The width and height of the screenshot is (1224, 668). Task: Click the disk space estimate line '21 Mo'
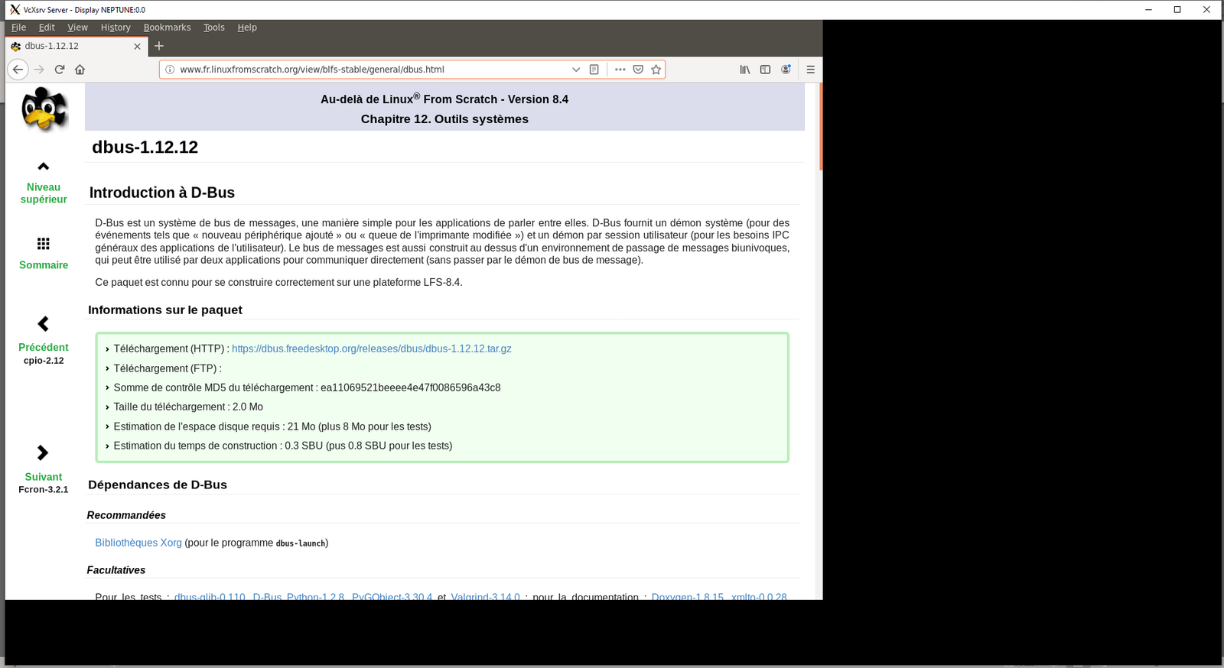[272, 426]
